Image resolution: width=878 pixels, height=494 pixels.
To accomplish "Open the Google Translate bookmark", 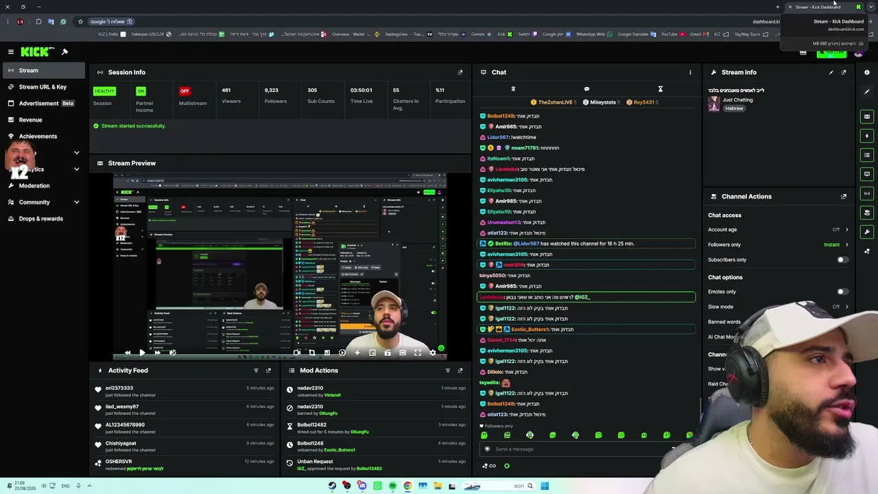I will (x=633, y=34).
